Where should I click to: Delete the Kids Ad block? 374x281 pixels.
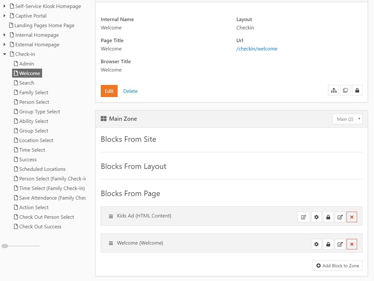point(352,217)
